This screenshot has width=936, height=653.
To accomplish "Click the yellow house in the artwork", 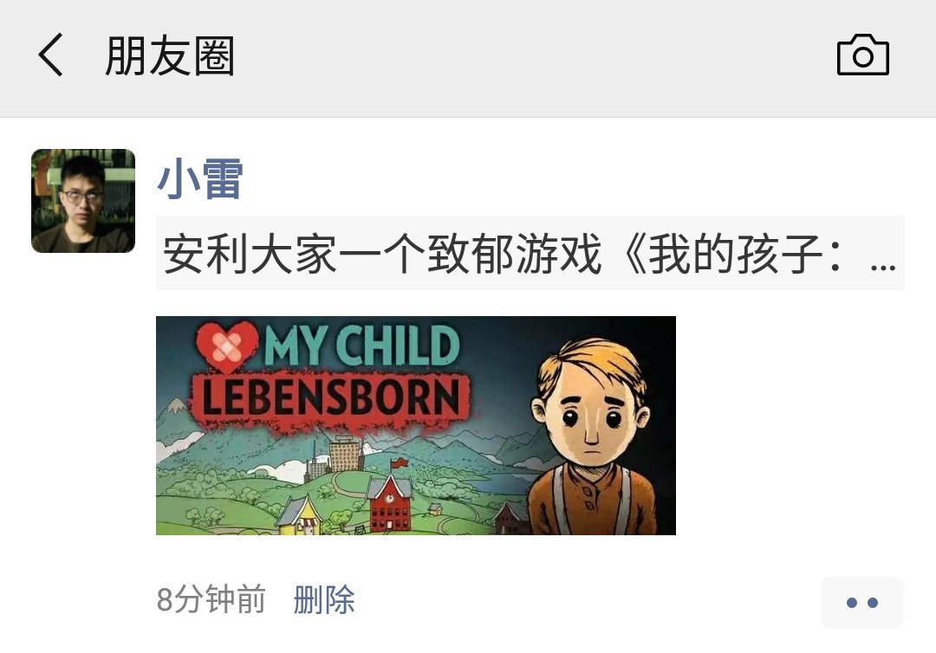I will 300,515.
